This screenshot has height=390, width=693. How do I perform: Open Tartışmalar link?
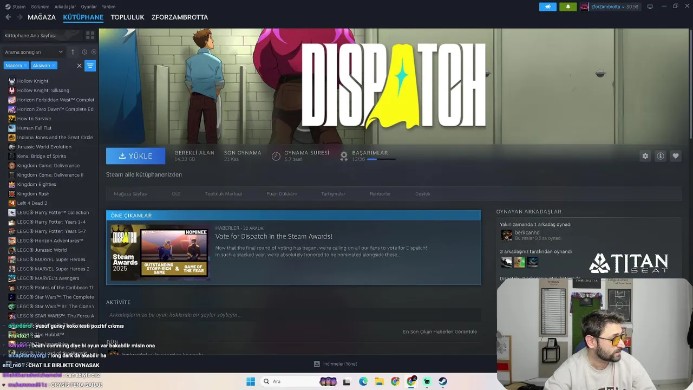[333, 193]
